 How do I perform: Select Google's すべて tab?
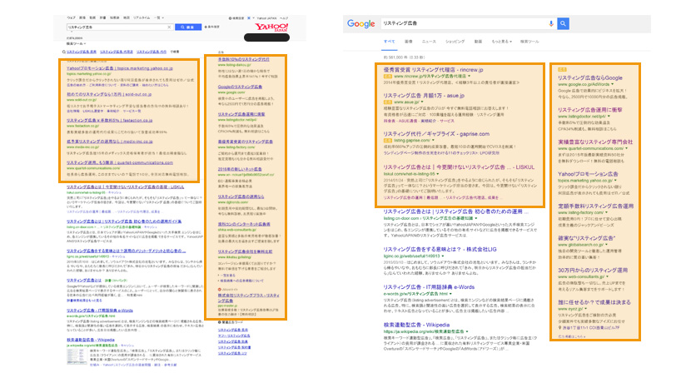[x=389, y=42]
